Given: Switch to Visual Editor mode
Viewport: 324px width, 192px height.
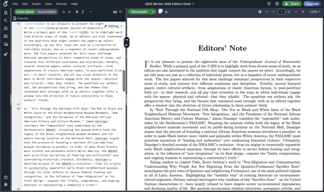Looking at the screenshot, I should point(47,12).
